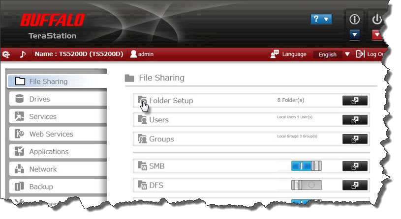The image size is (401, 219).
Task: Expand the red arrow under power icon
Action: tap(377, 35)
